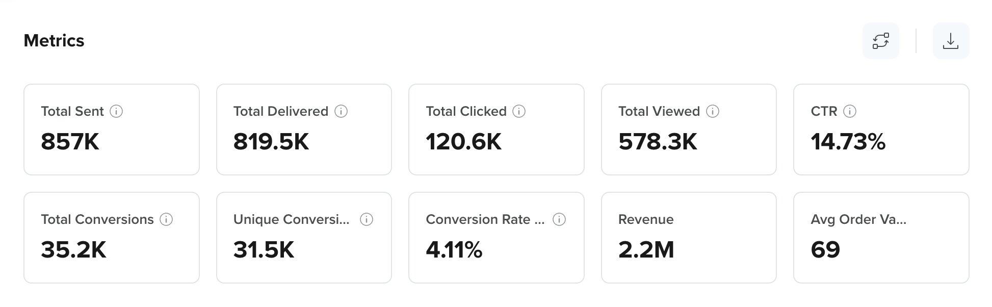Click the Unique Conversions info icon

click(367, 219)
